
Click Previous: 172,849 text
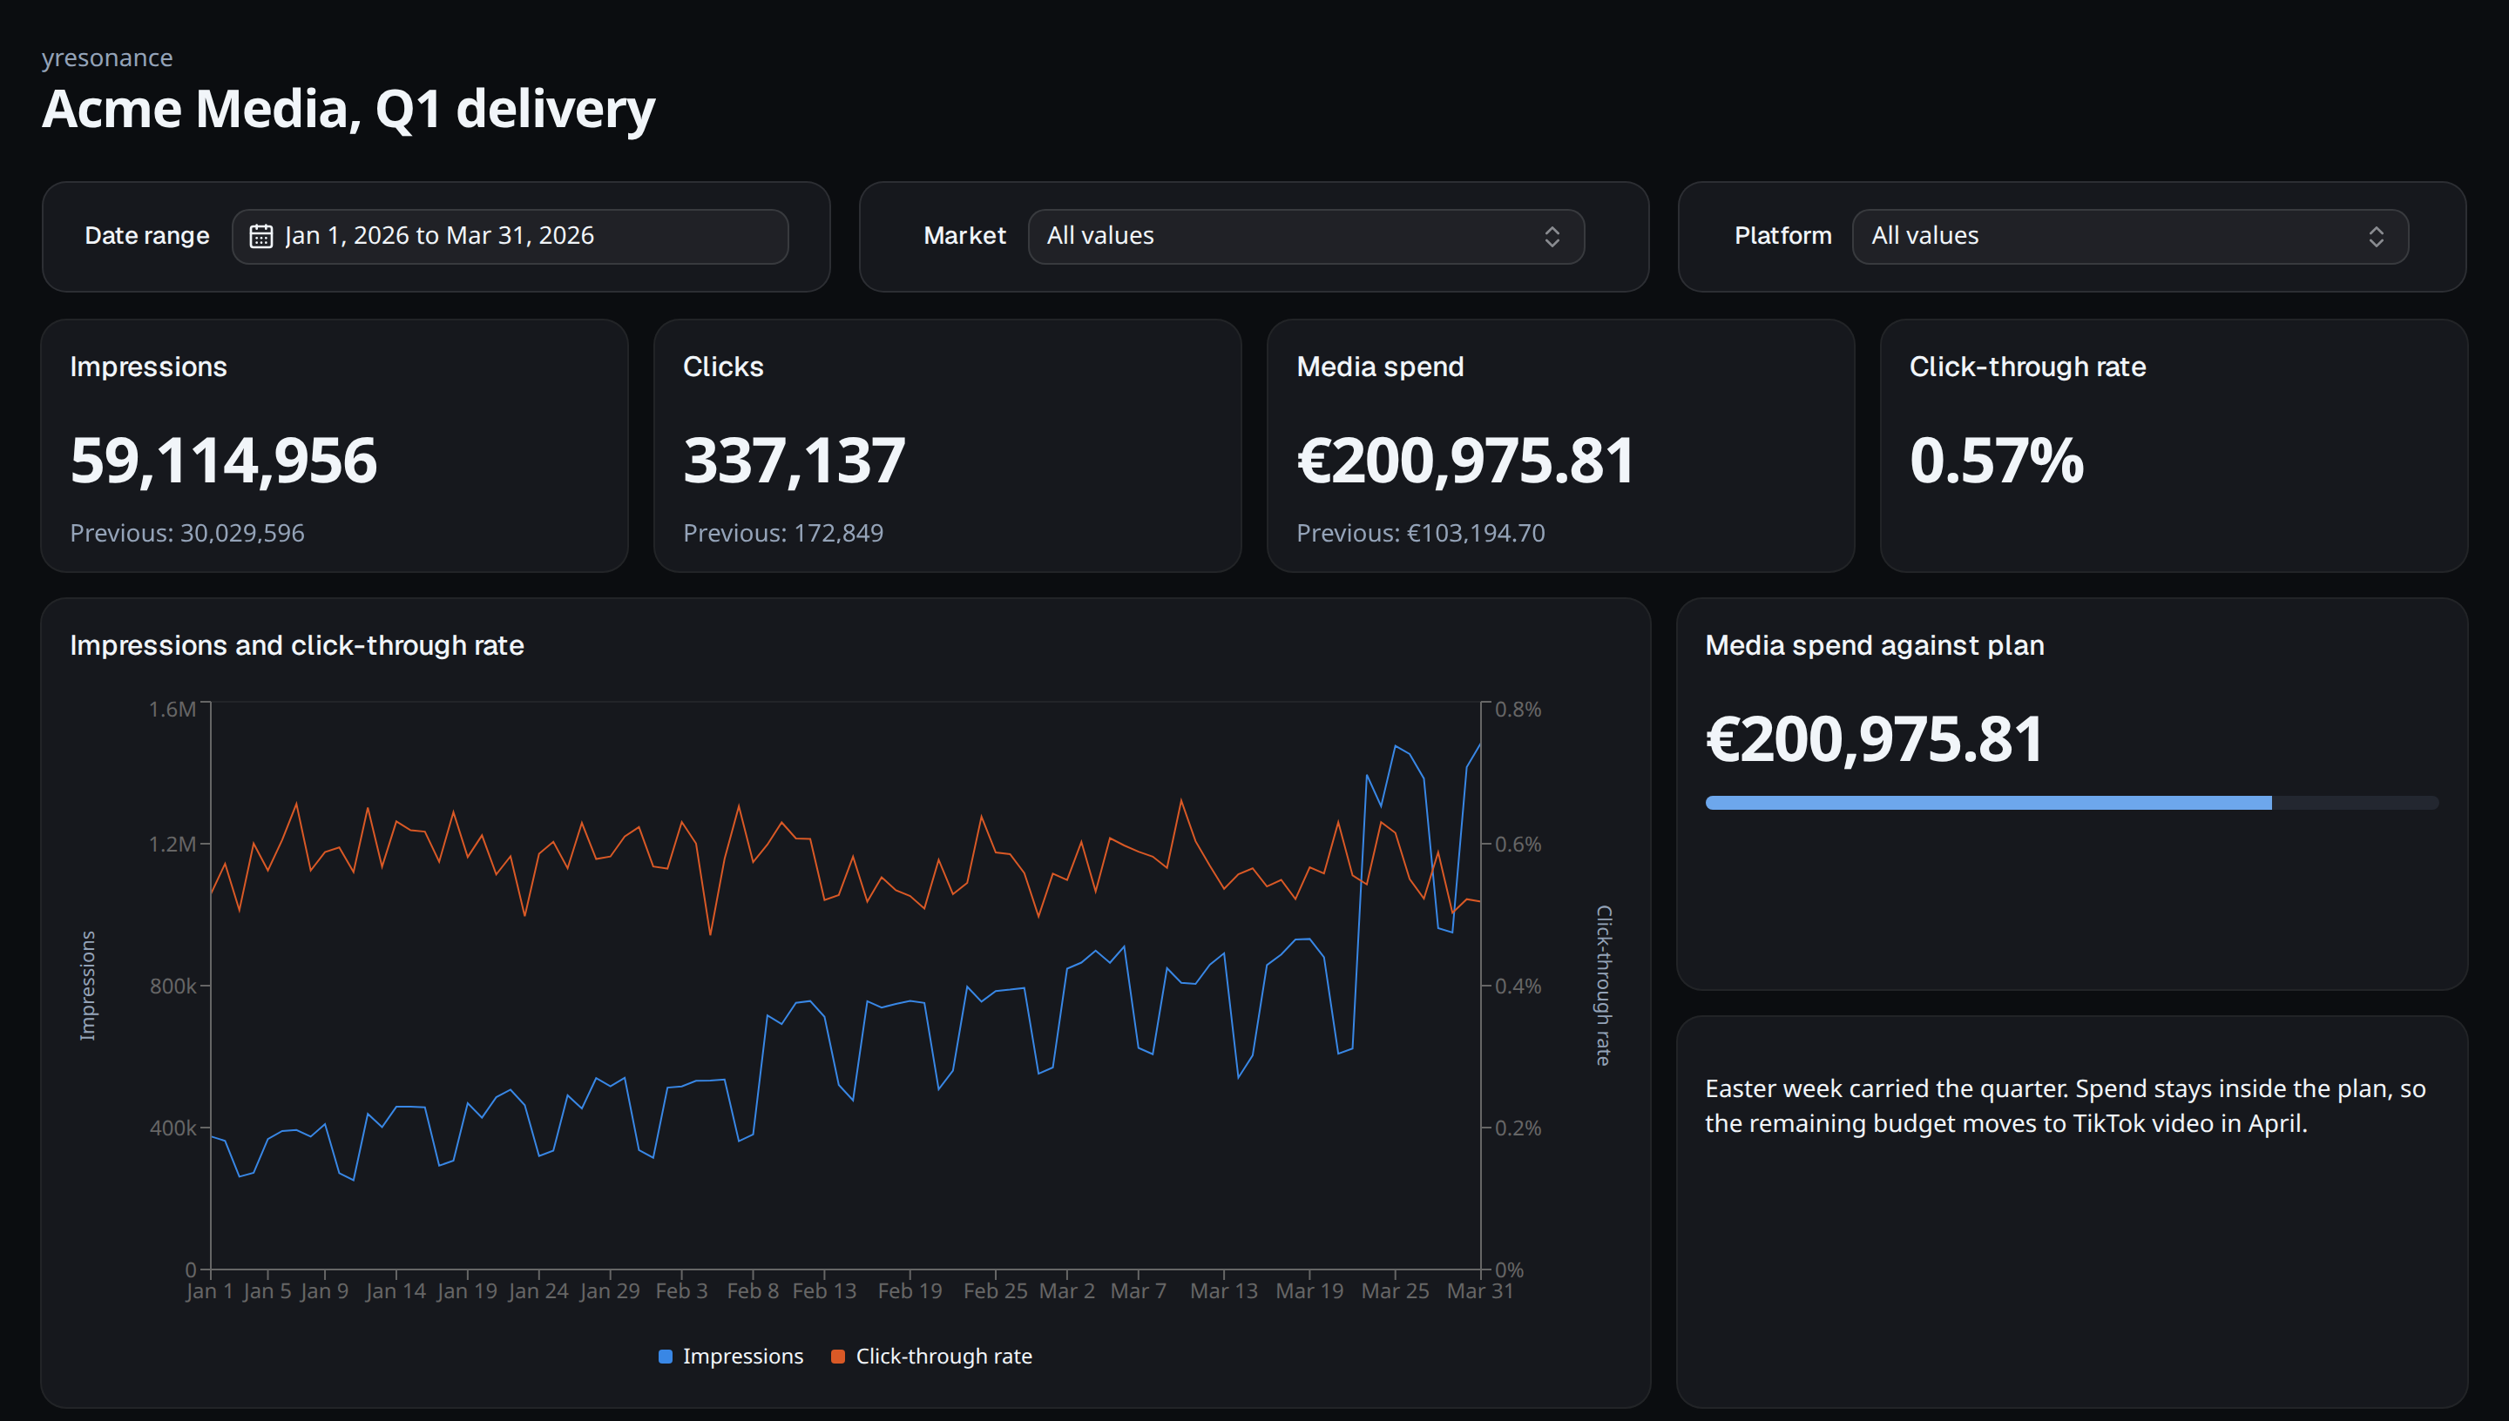[x=782, y=533]
